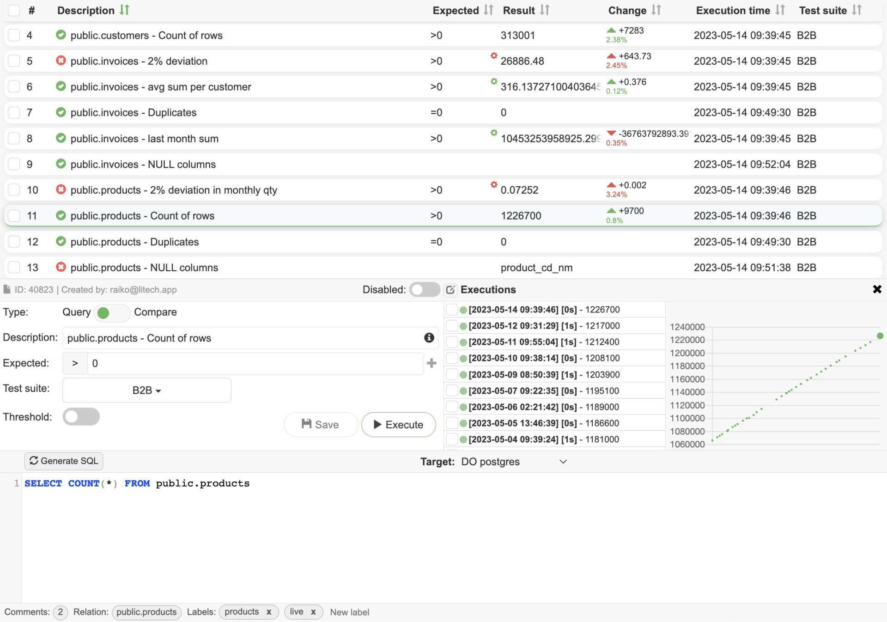Click the public.products relation tag

tap(146, 612)
